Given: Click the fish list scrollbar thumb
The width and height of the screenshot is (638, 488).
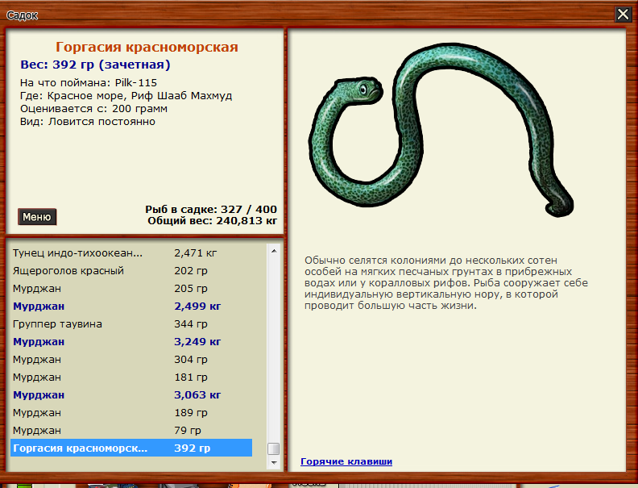Looking at the screenshot, I should click(274, 448).
